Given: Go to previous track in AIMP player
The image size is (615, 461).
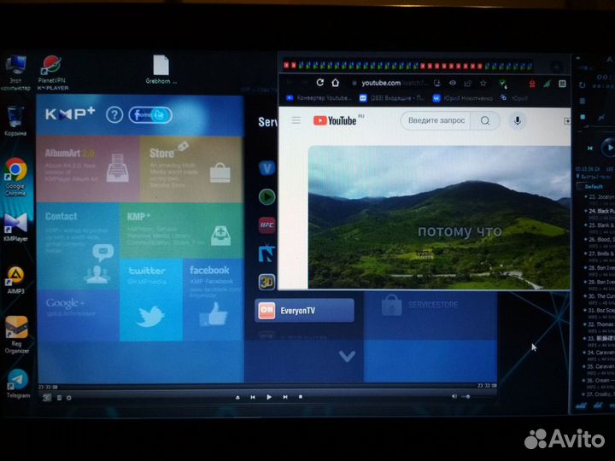Looking at the screenshot, I should (590, 149).
